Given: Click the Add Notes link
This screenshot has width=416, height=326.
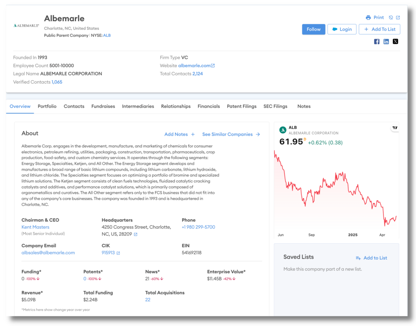Looking at the screenshot, I should click(176, 134).
